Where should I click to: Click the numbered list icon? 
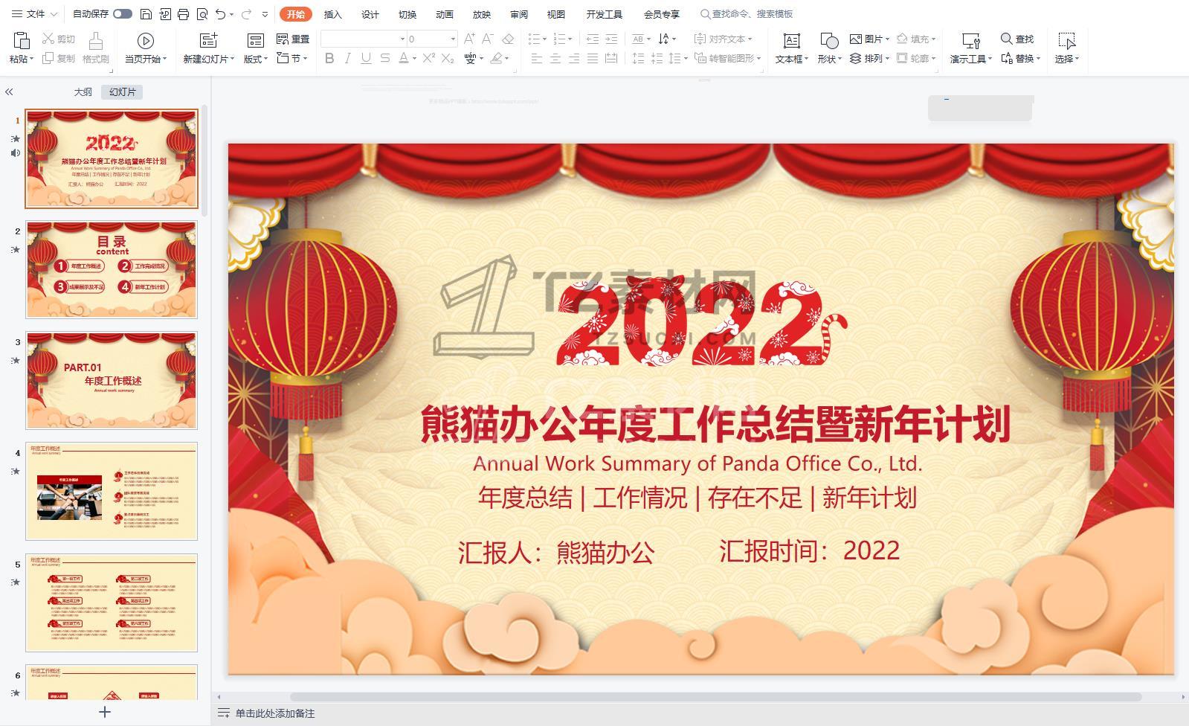[x=560, y=39]
